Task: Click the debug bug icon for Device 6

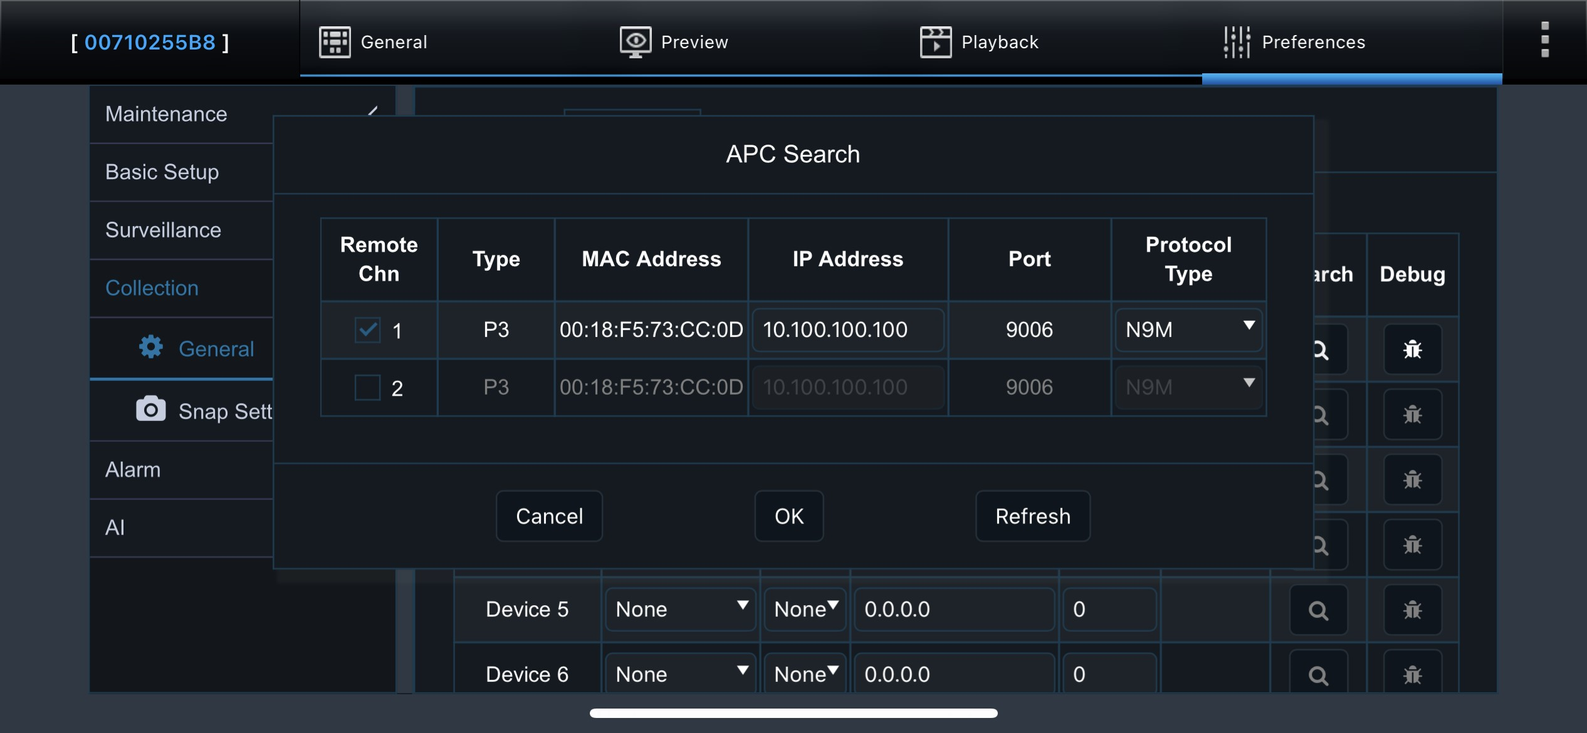Action: point(1413,675)
